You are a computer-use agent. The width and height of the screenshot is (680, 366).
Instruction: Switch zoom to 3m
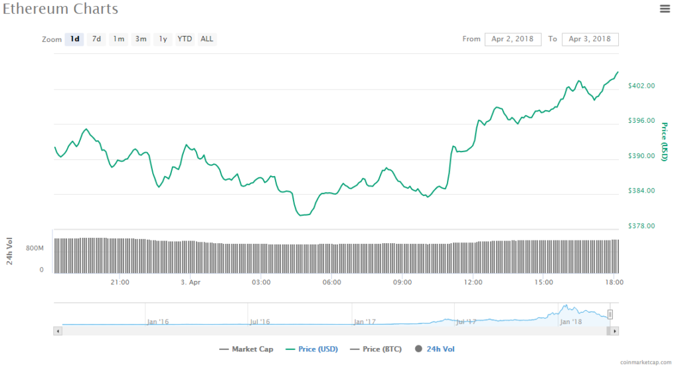pos(141,39)
